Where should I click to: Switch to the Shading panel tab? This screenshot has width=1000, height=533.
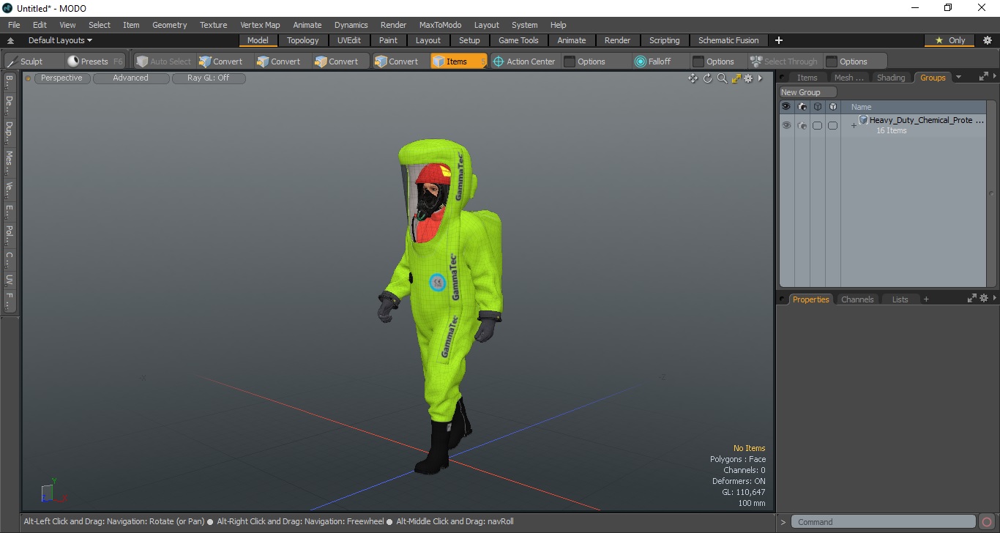891,78
